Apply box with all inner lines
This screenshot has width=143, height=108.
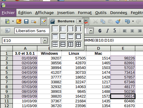pyautogui.click(x=78, y=44)
